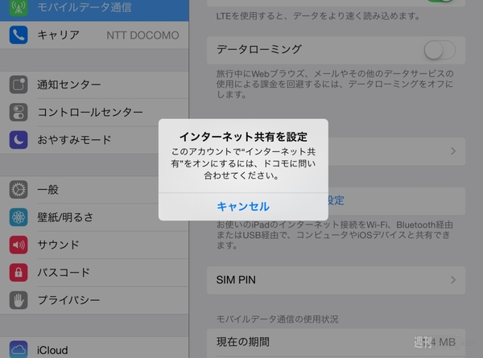Select キャリア row in sidebar

94,35
